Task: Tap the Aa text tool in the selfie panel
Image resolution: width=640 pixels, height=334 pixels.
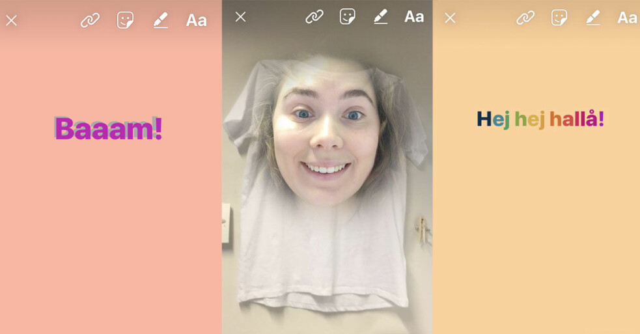Action: coord(414,17)
